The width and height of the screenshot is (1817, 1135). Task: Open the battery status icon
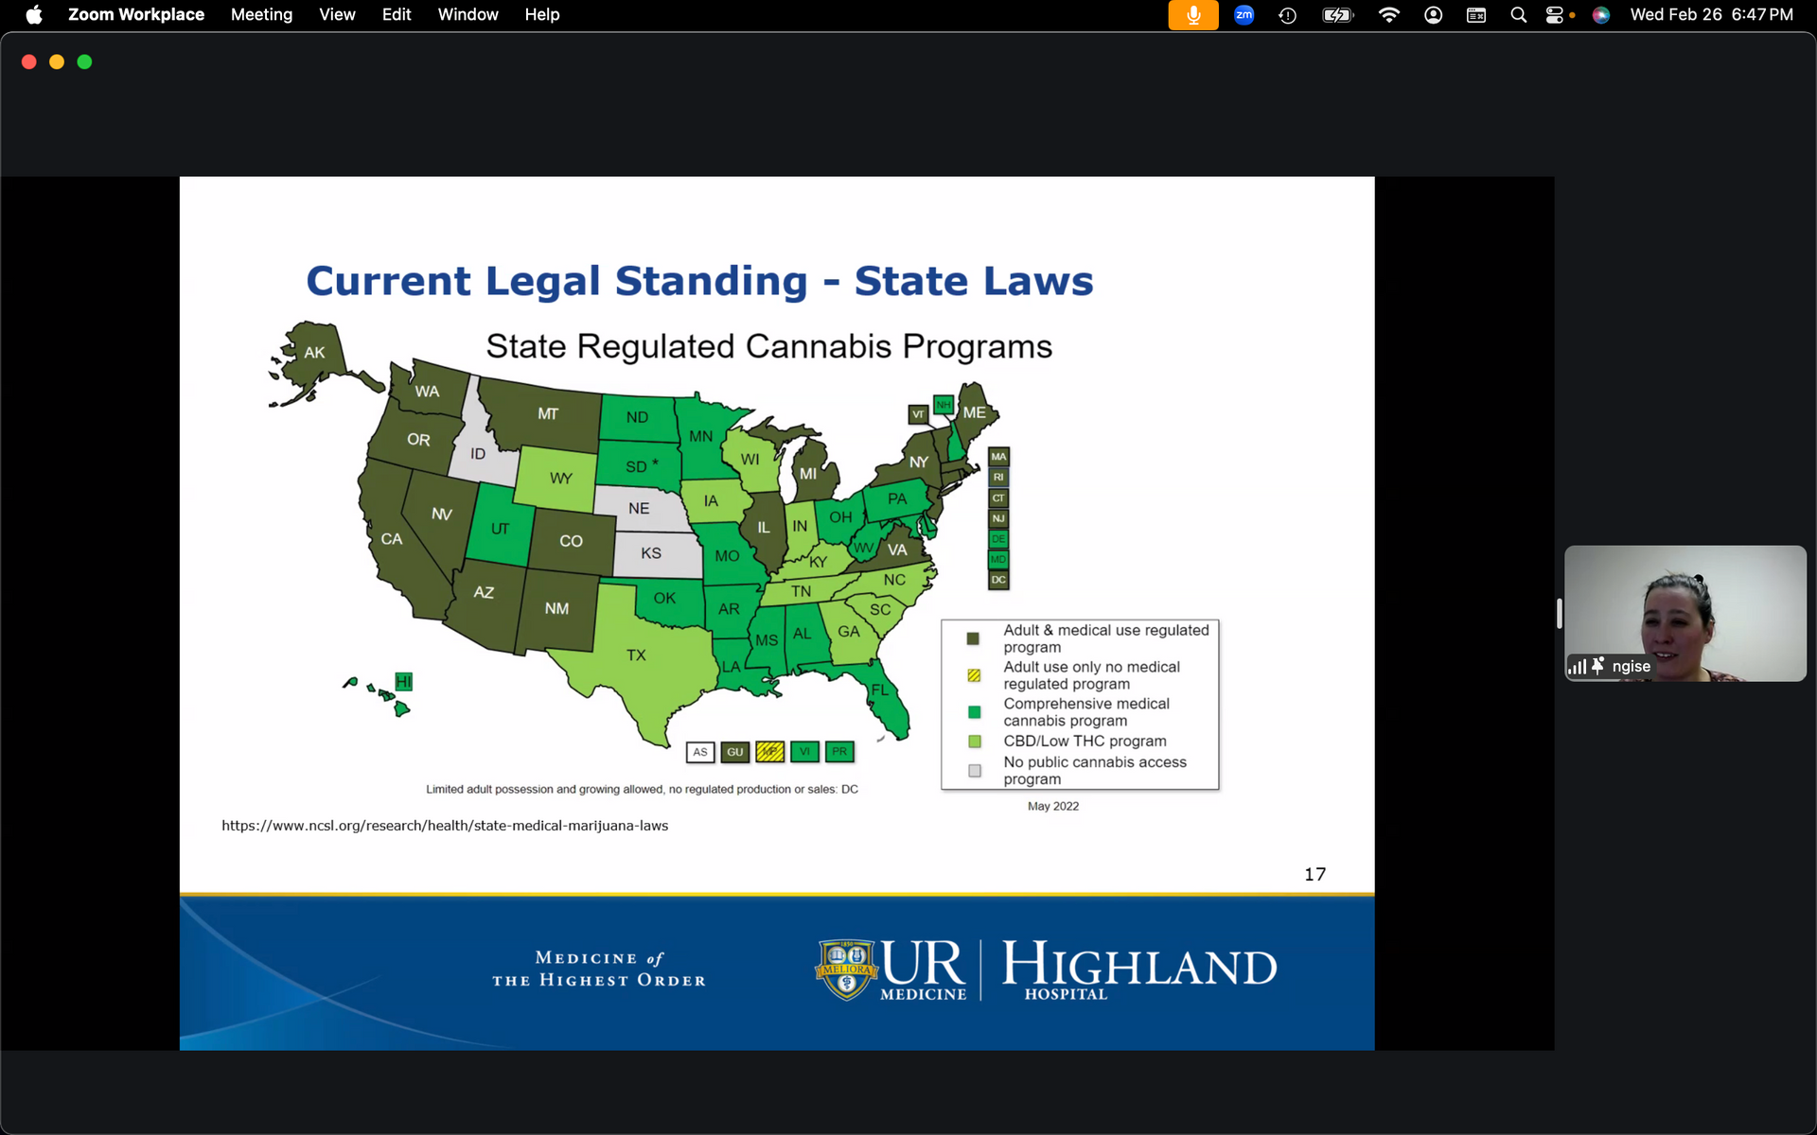pos(1337,15)
